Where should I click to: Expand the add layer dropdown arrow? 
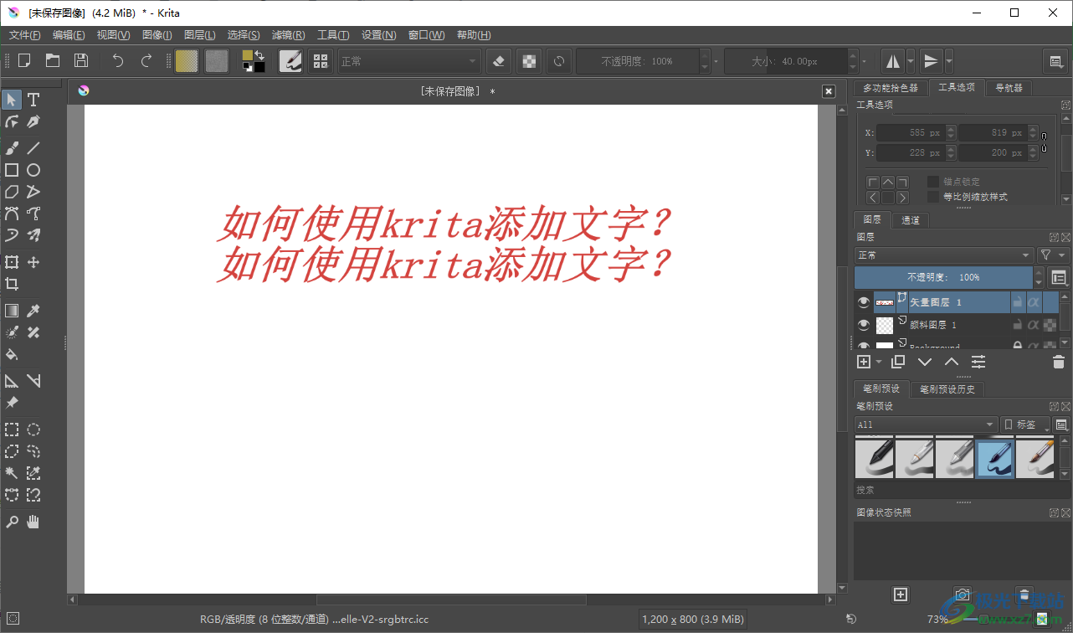pyautogui.click(x=879, y=362)
